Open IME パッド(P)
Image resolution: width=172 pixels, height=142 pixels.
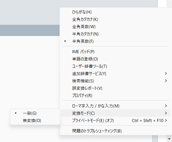(x=83, y=52)
